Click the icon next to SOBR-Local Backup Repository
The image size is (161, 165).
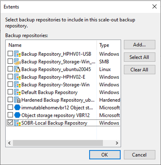click(17, 123)
